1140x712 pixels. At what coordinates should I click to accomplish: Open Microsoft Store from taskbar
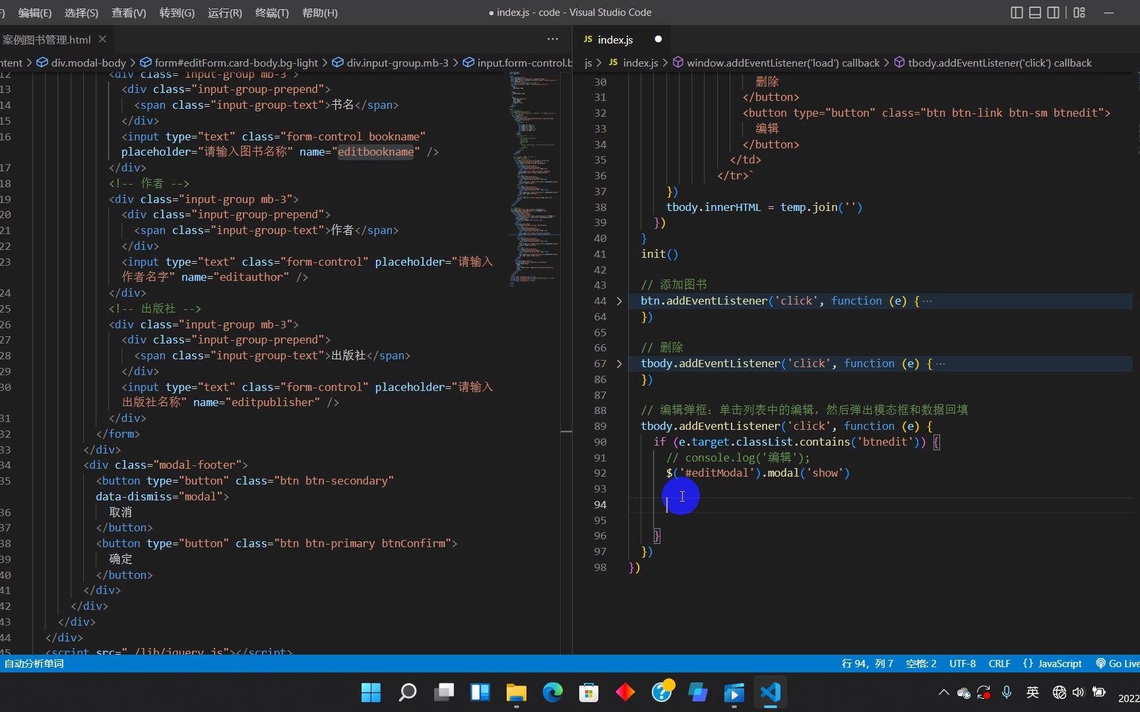click(588, 692)
